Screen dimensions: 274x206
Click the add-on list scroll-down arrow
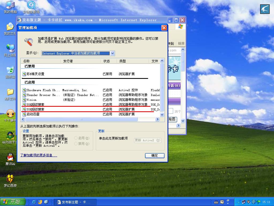click(162, 115)
